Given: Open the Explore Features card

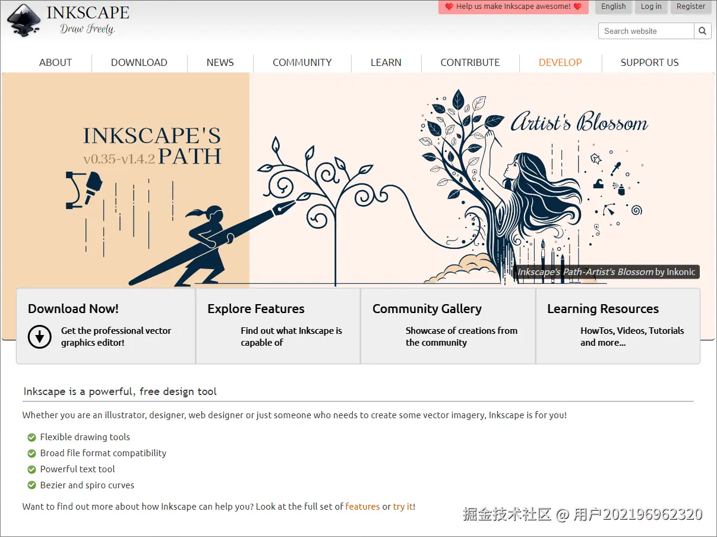Looking at the screenshot, I should pyautogui.click(x=278, y=326).
